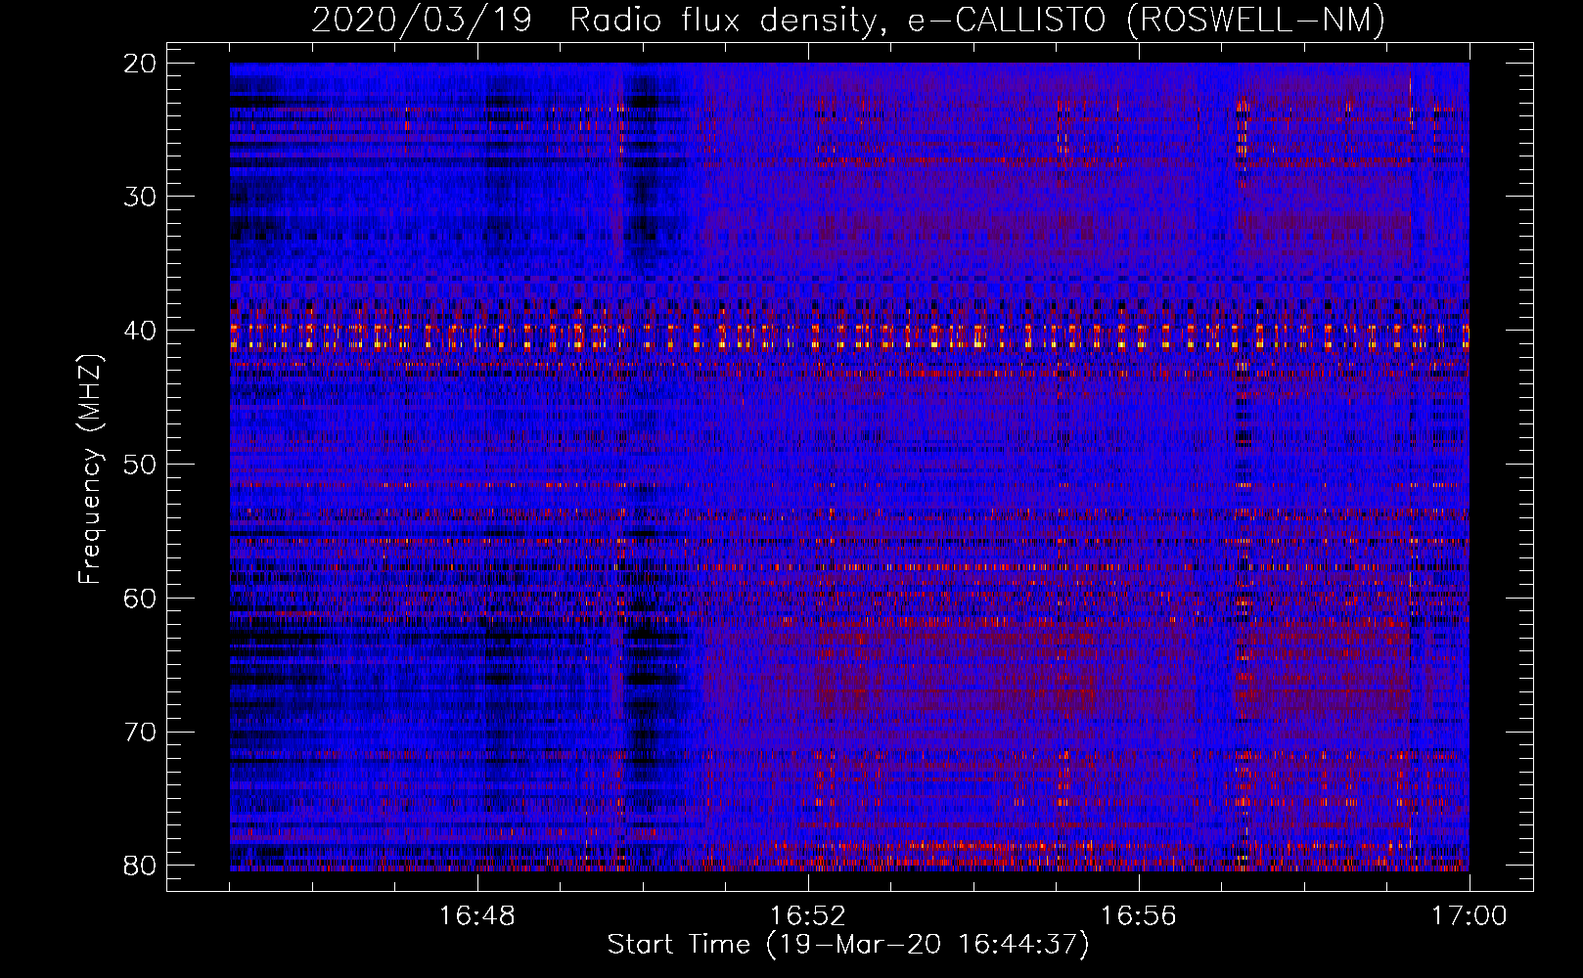The image size is (1583, 978).
Task: Click the 20 MHz frequency tick label
Action: tap(141, 64)
